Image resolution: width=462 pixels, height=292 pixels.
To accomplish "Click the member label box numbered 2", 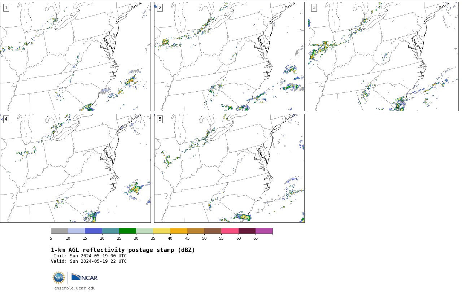I will [160, 8].
